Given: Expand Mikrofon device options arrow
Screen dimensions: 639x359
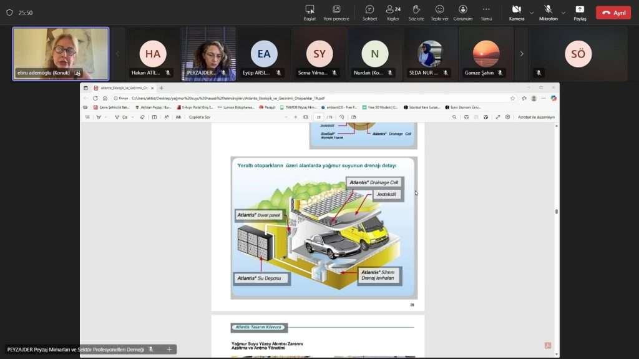Looking at the screenshot, I should coord(563,12).
